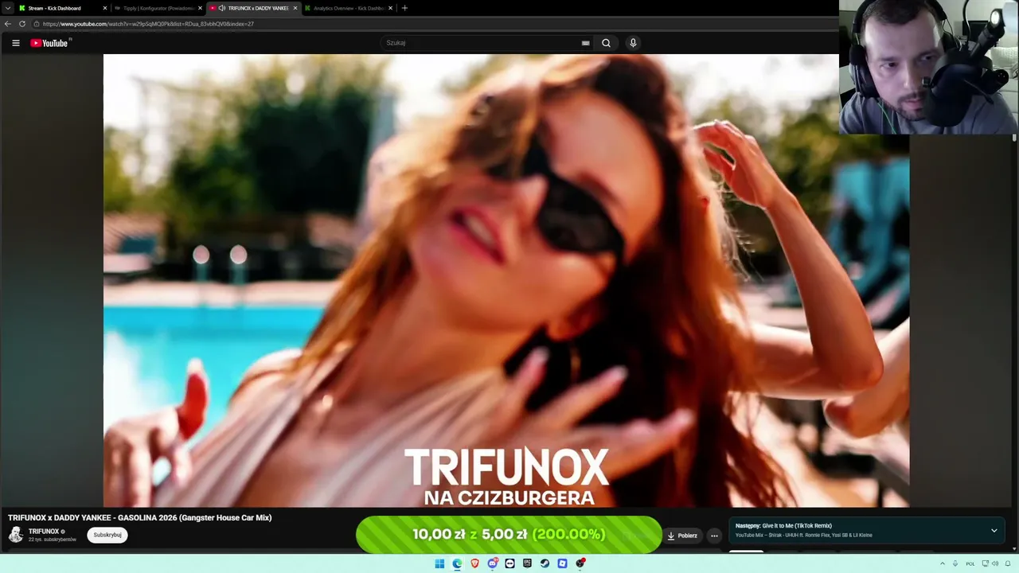Mute the TRIFUNOX tab via its speaker icon

(222, 8)
